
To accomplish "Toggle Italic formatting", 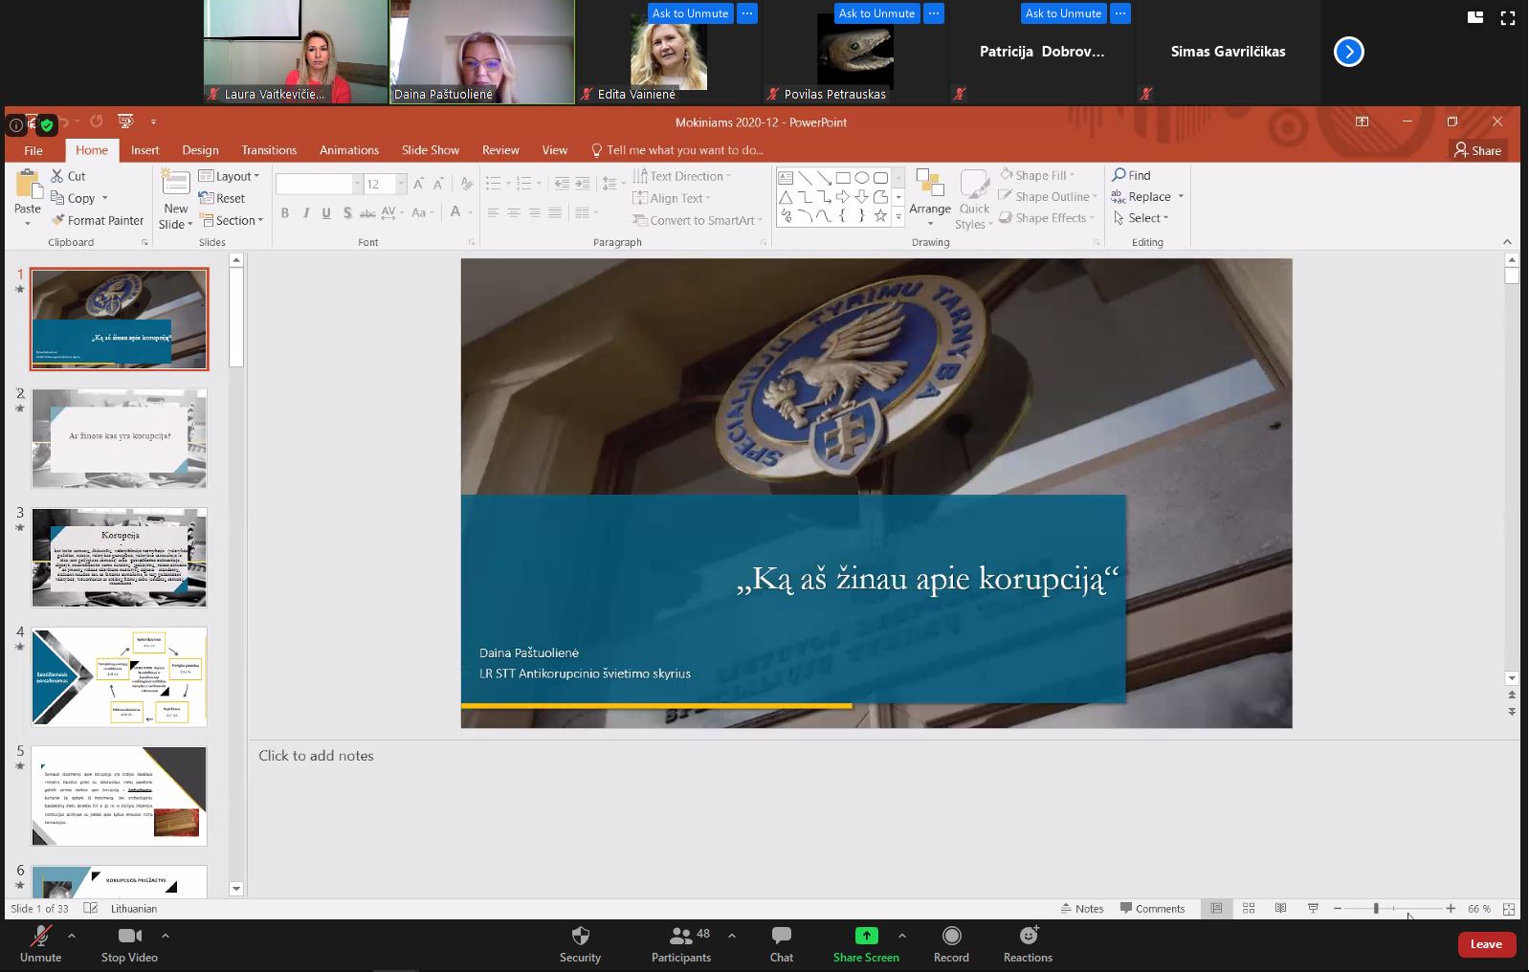I will [x=306, y=212].
